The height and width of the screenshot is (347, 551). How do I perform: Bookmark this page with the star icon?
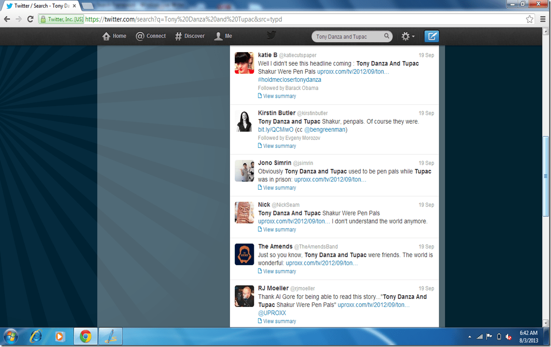pyautogui.click(x=530, y=19)
